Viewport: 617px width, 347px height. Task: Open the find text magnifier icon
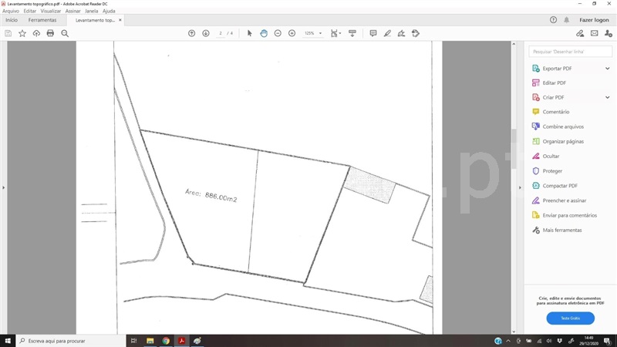tap(65, 33)
